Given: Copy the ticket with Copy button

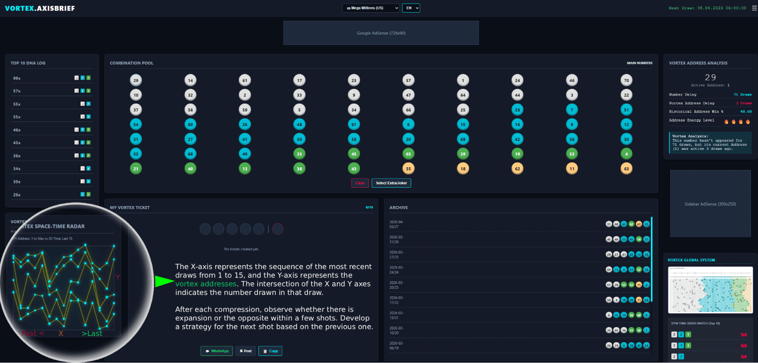Looking at the screenshot, I should pos(270,351).
